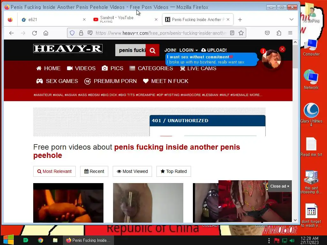This screenshot has width=327, height=245.
Task: Close the Sandroll - YouTube tab
Action: pyautogui.click(x=156, y=19)
